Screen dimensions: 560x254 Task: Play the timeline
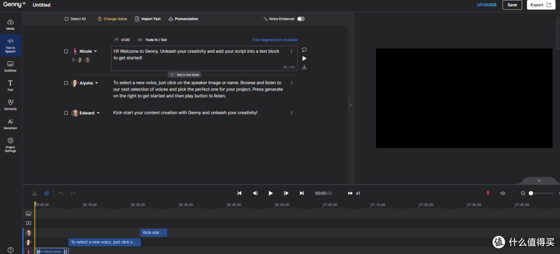pos(271,193)
